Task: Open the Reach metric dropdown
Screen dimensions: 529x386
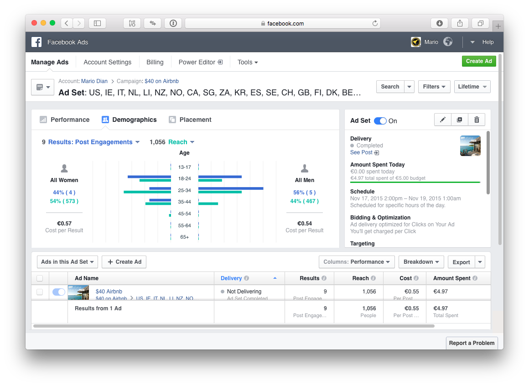Action: 181,142
